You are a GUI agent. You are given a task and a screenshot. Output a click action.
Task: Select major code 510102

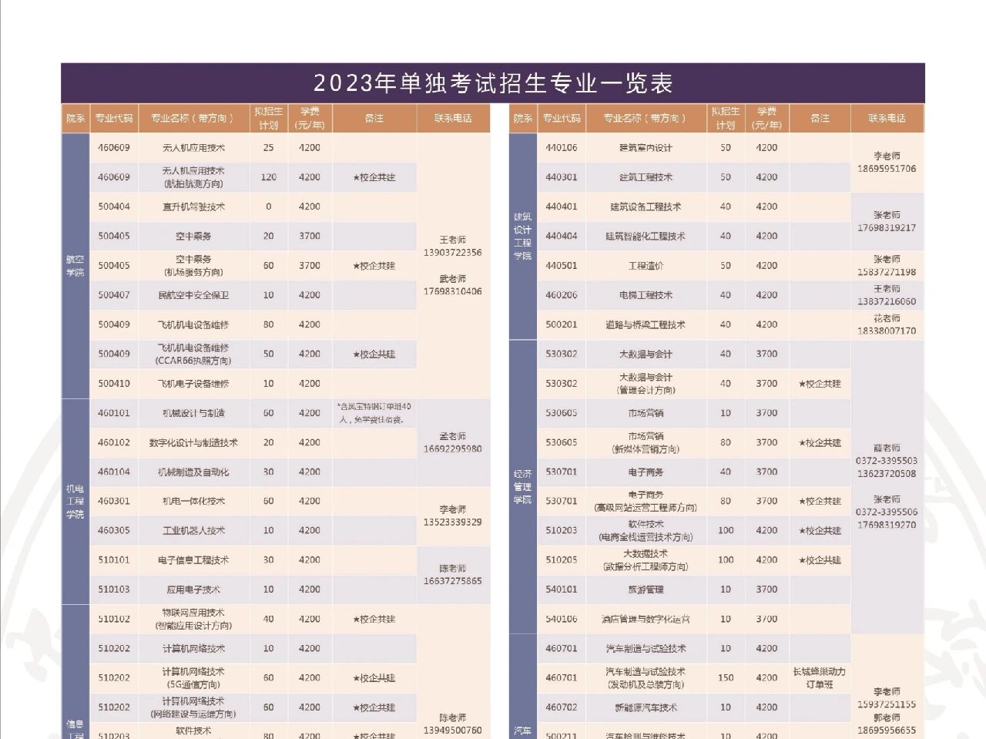(114, 619)
